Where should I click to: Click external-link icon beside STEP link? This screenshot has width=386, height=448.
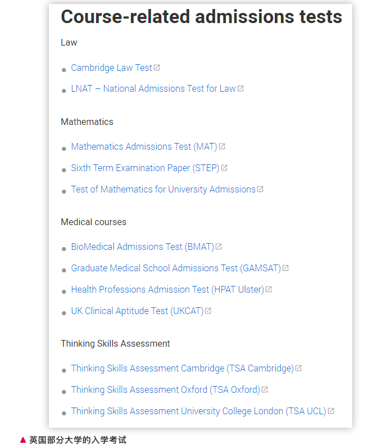(x=224, y=168)
